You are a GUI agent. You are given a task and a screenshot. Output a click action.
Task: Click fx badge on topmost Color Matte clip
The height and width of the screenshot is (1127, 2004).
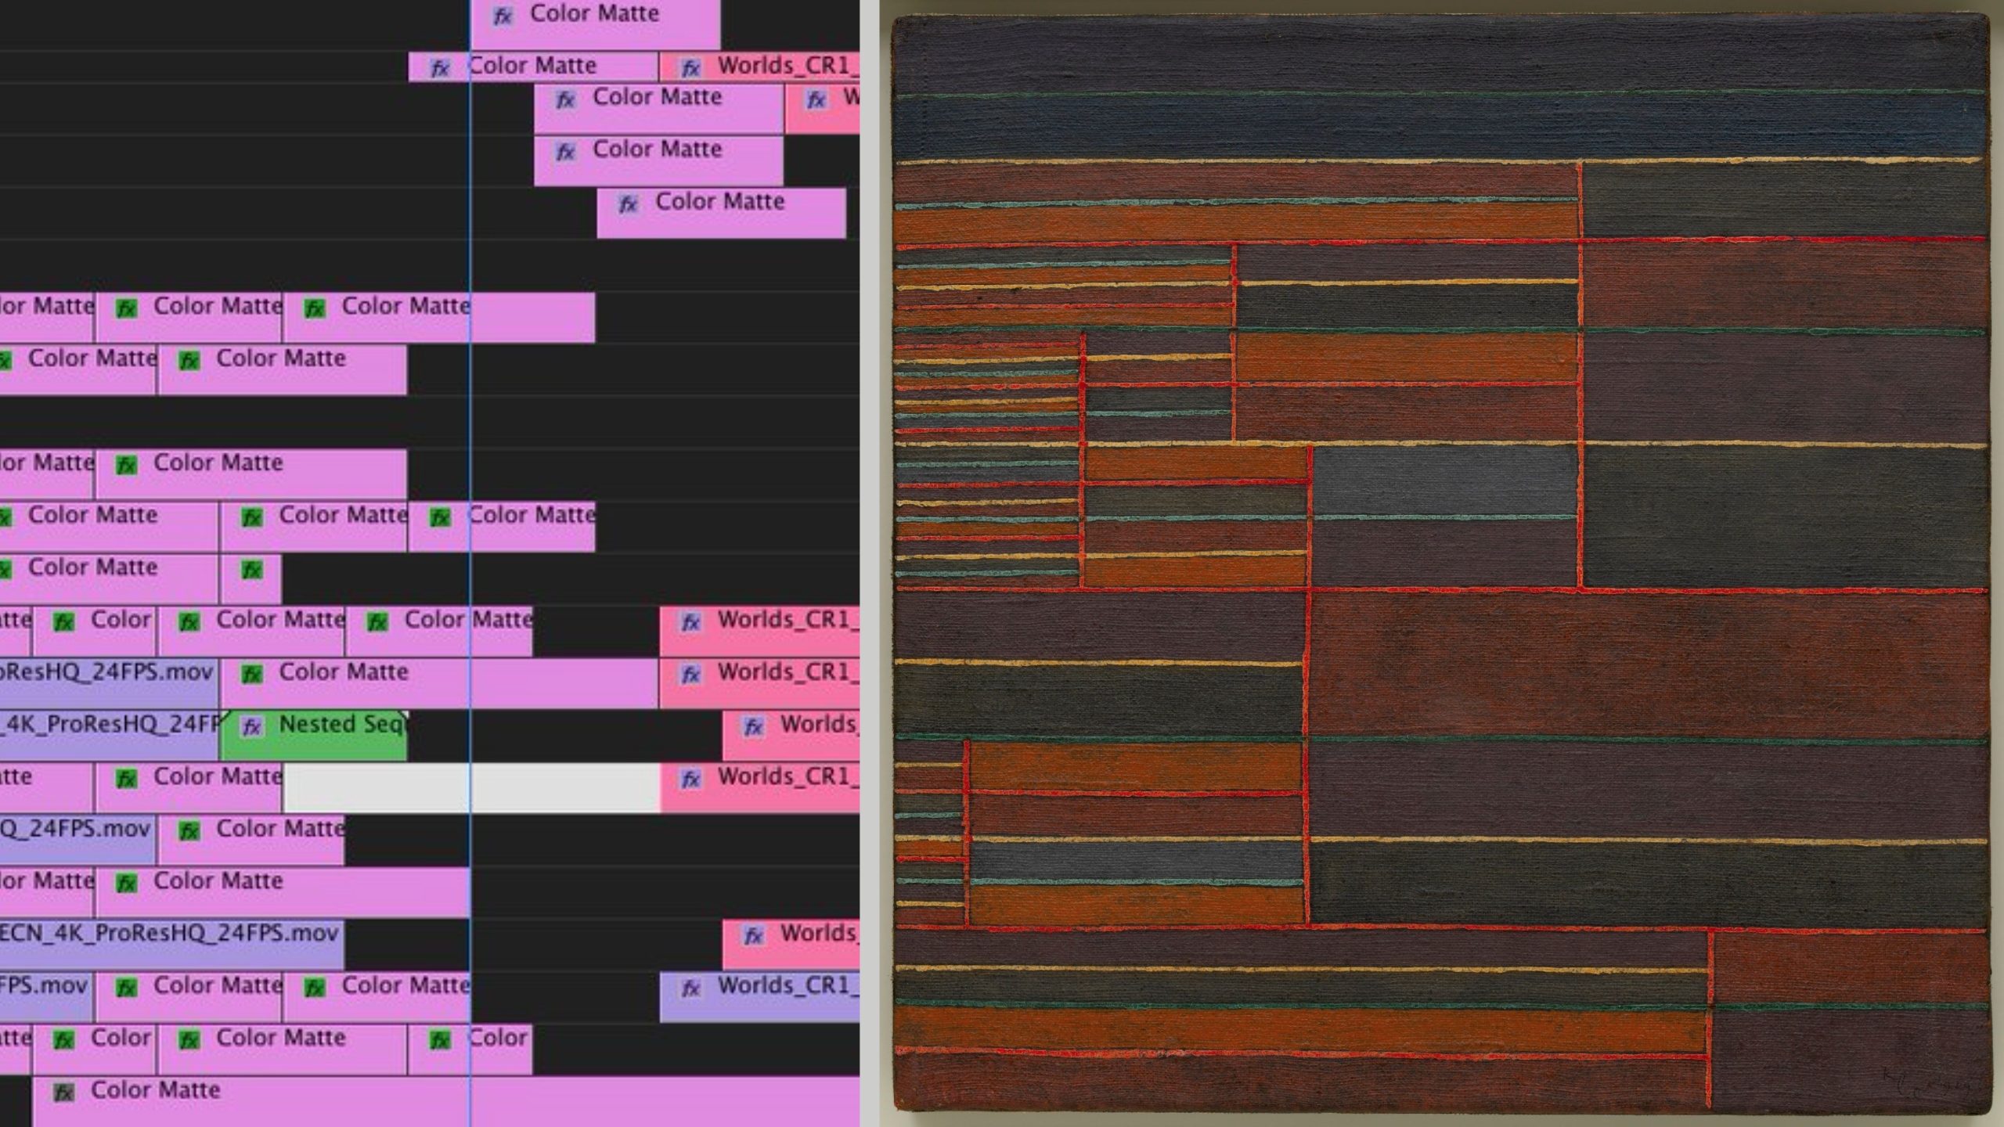(503, 16)
